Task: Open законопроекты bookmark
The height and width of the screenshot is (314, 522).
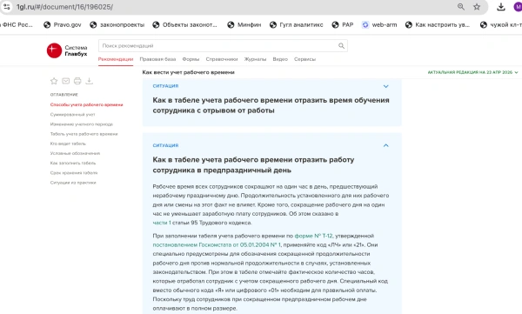Action: (x=117, y=24)
